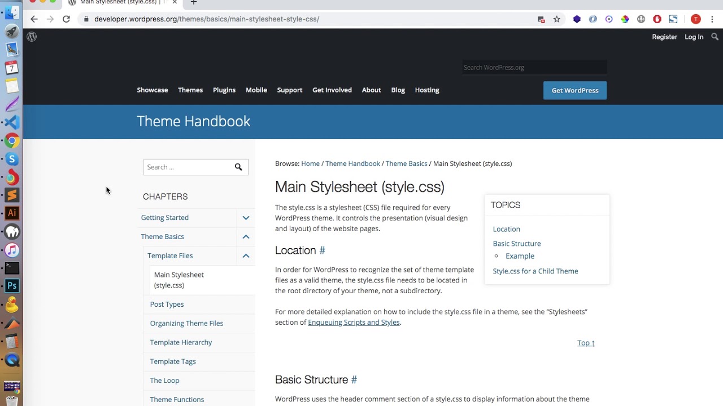Open MAMP elephant app from the dock

(x=12, y=232)
